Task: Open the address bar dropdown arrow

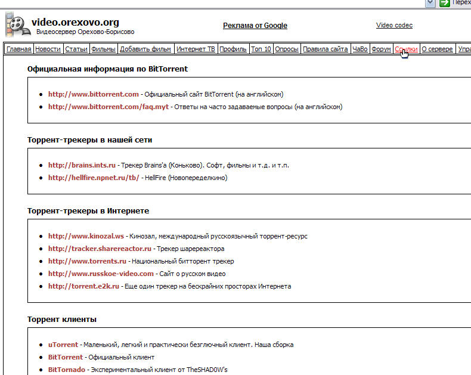Action: click(x=430, y=4)
